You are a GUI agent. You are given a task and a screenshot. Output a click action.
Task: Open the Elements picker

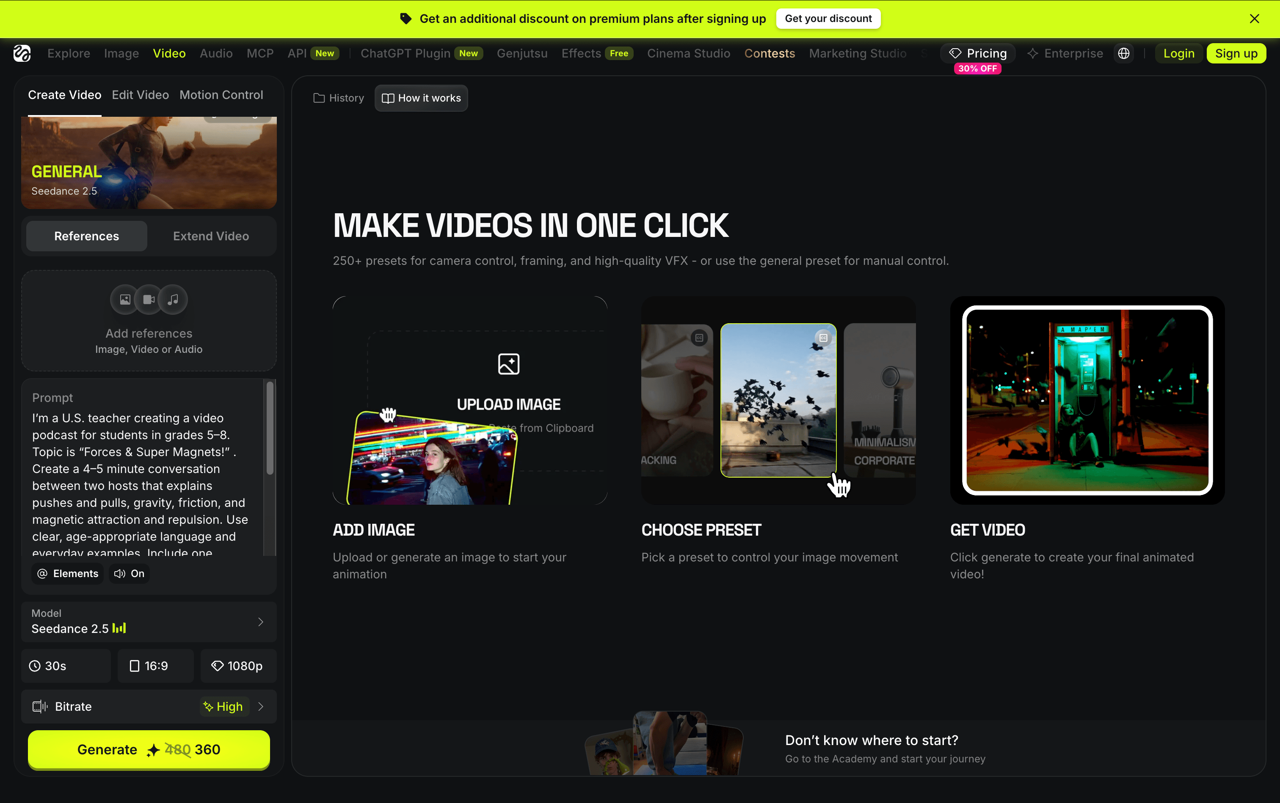click(x=68, y=574)
